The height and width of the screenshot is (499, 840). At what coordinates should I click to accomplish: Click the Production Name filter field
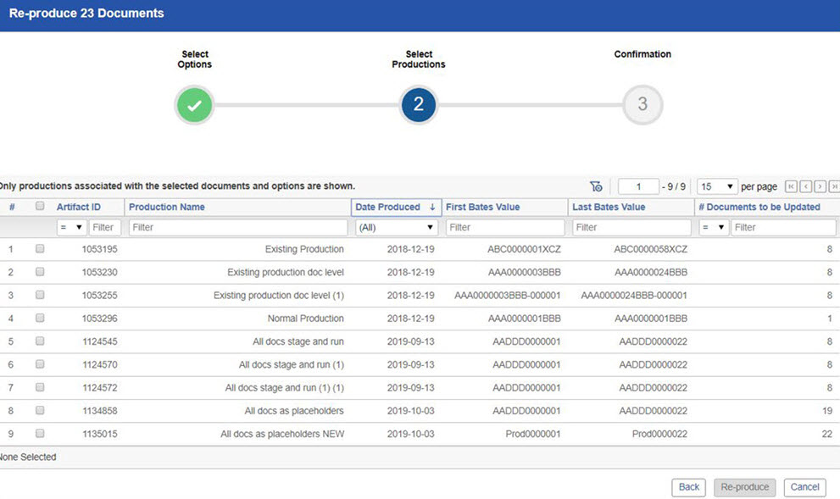(x=238, y=228)
